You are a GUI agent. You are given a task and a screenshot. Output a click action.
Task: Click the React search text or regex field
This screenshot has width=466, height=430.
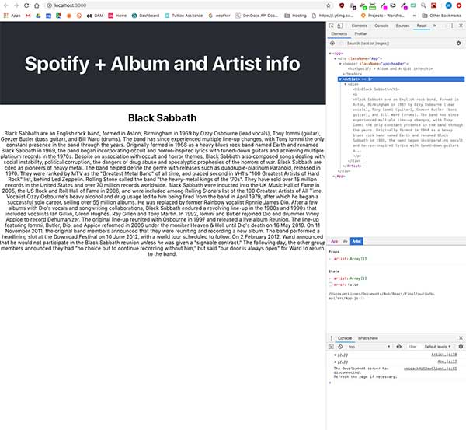click(400, 44)
